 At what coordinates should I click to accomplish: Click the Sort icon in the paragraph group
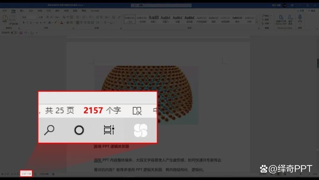[x=113, y=17]
